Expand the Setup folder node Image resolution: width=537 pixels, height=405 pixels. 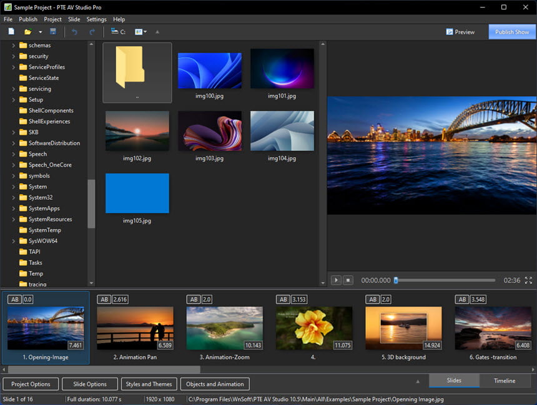click(13, 100)
